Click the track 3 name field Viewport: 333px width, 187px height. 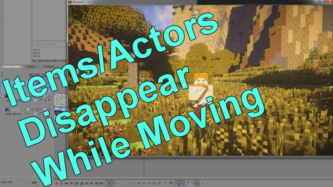click(15, 109)
